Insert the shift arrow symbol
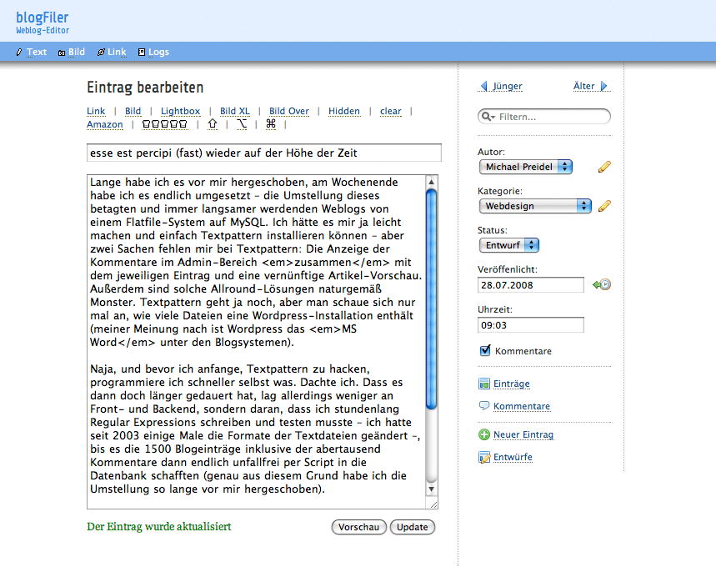Viewport: 716px width, 577px height. (212, 124)
